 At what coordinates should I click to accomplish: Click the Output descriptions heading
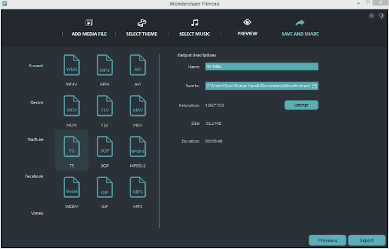tap(197, 55)
